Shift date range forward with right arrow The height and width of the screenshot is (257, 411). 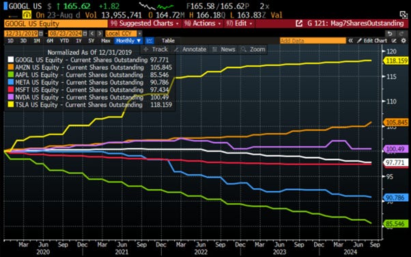click(x=100, y=33)
